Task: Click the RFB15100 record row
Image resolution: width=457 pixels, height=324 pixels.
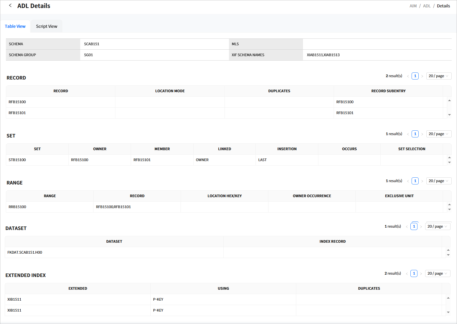Action: (17, 102)
